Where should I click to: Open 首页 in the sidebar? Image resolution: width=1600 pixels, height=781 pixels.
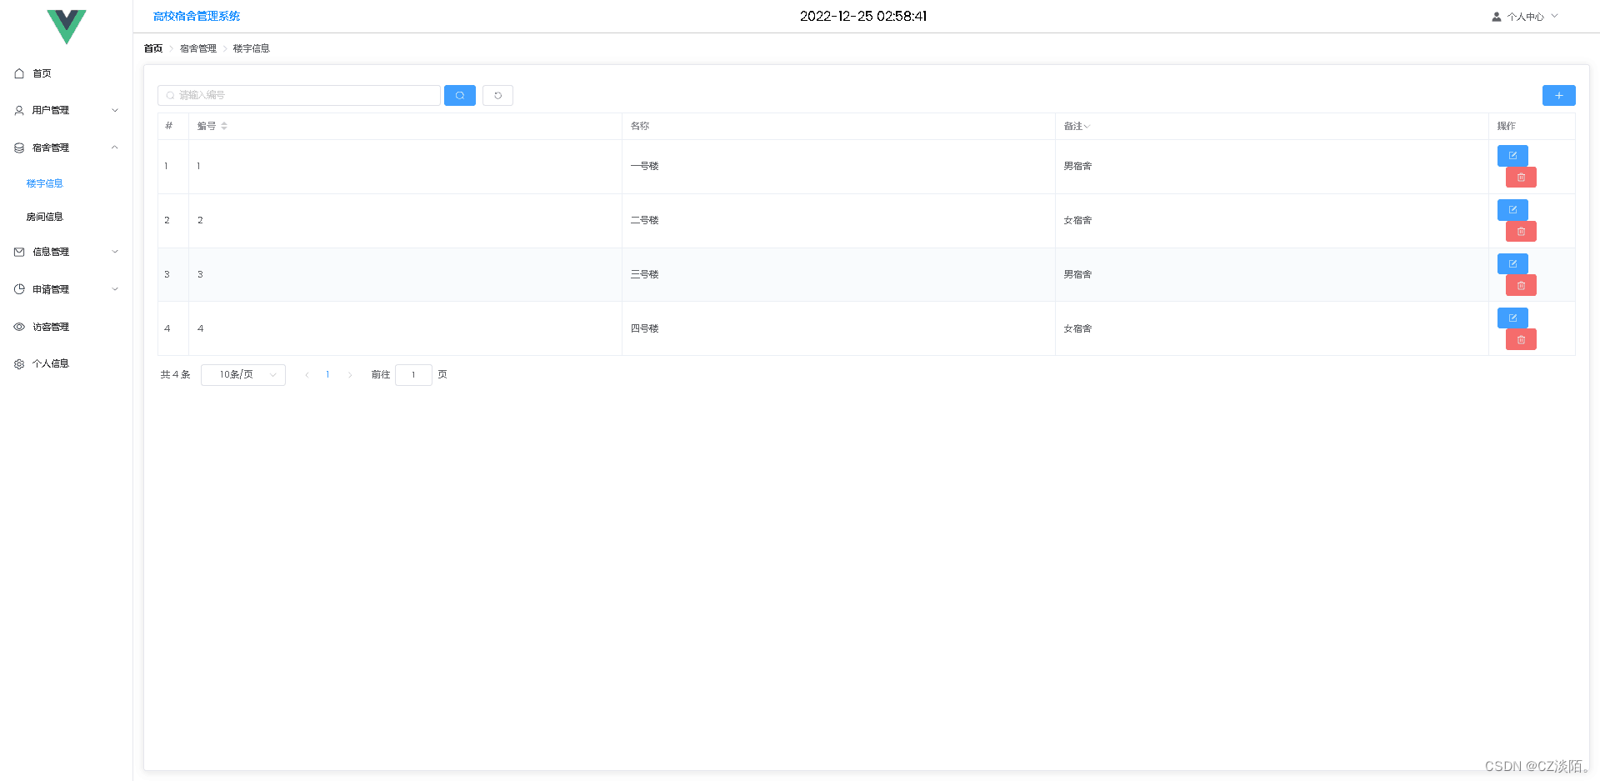pyautogui.click(x=67, y=73)
